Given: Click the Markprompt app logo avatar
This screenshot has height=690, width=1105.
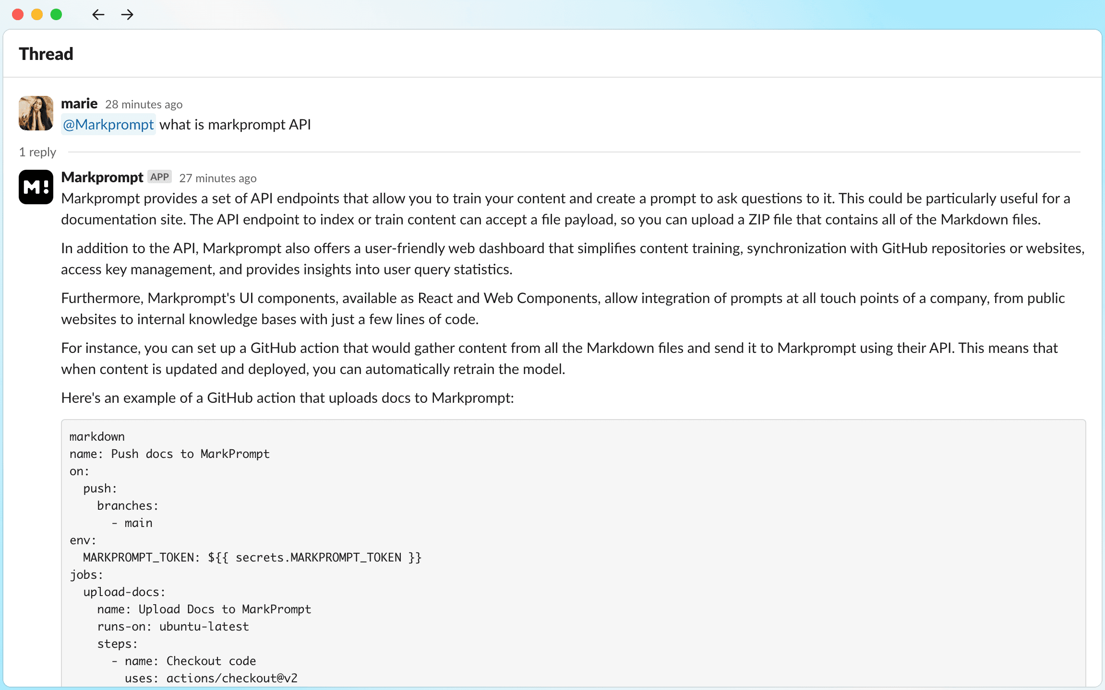Looking at the screenshot, I should click(x=36, y=187).
